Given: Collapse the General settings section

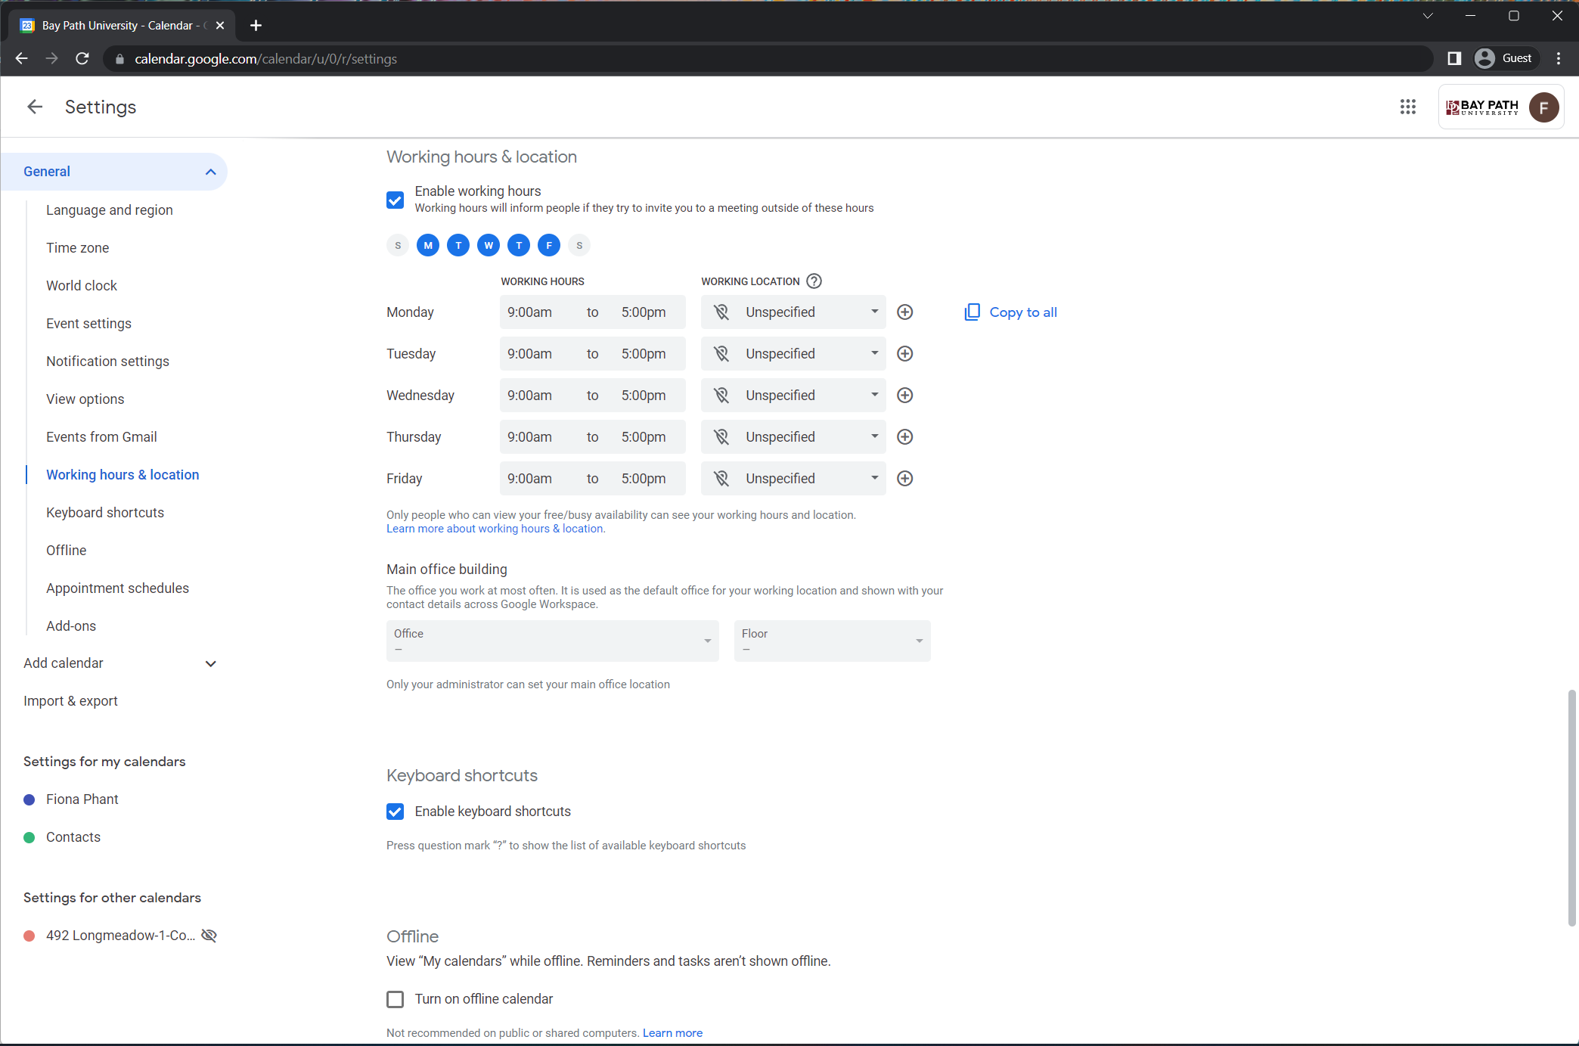Looking at the screenshot, I should click(210, 172).
